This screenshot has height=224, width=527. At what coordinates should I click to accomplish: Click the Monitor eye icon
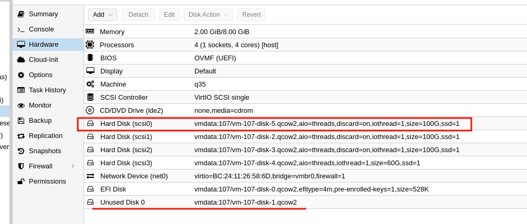click(21, 105)
